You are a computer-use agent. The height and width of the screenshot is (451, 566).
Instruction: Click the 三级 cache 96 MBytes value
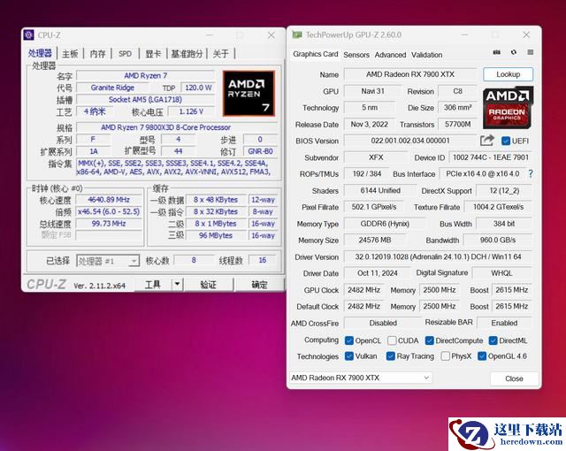coord(216,235)
